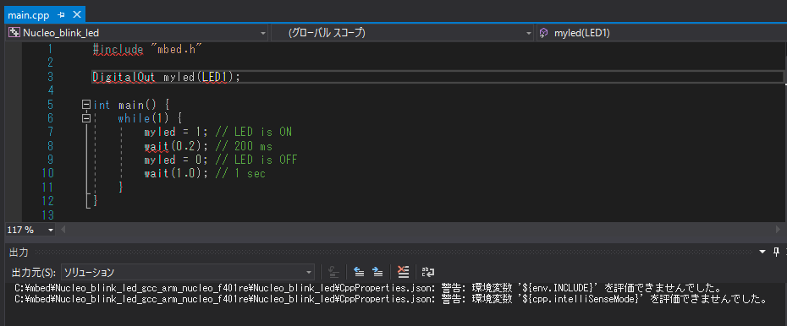The height and width of the screenshot is (326, 787).
Task: Open the output window options arrow
Action: (x=763, y=252)
